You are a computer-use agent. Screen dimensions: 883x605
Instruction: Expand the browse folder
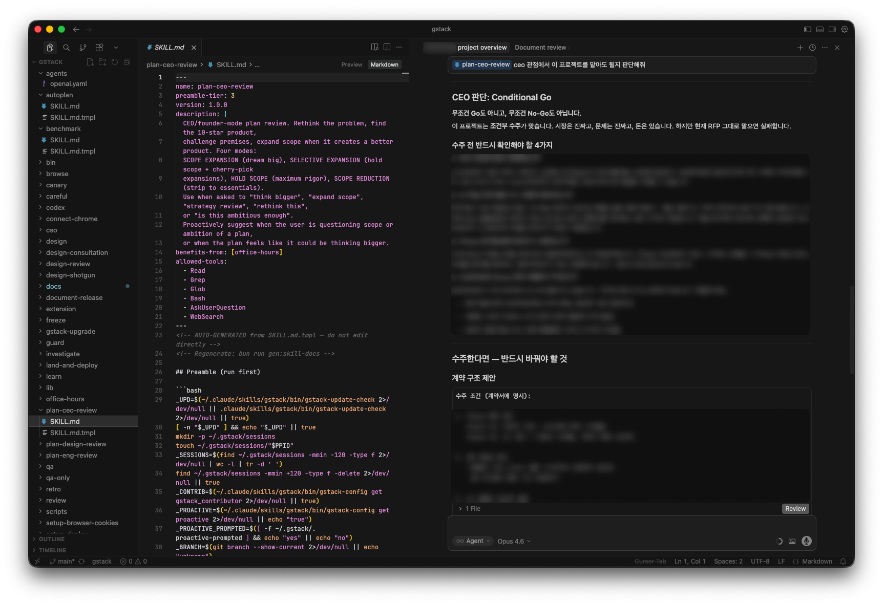click(57, 174)
